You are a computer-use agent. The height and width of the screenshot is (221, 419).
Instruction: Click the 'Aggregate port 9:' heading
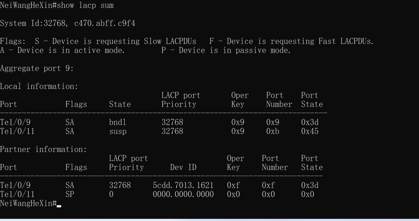point(37,68)
